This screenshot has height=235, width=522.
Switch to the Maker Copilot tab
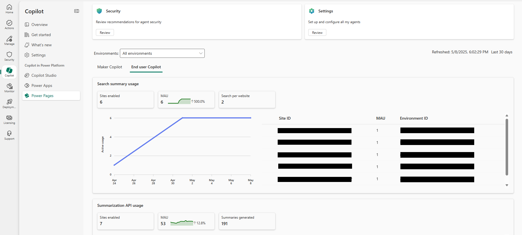(x=110, y=67)
